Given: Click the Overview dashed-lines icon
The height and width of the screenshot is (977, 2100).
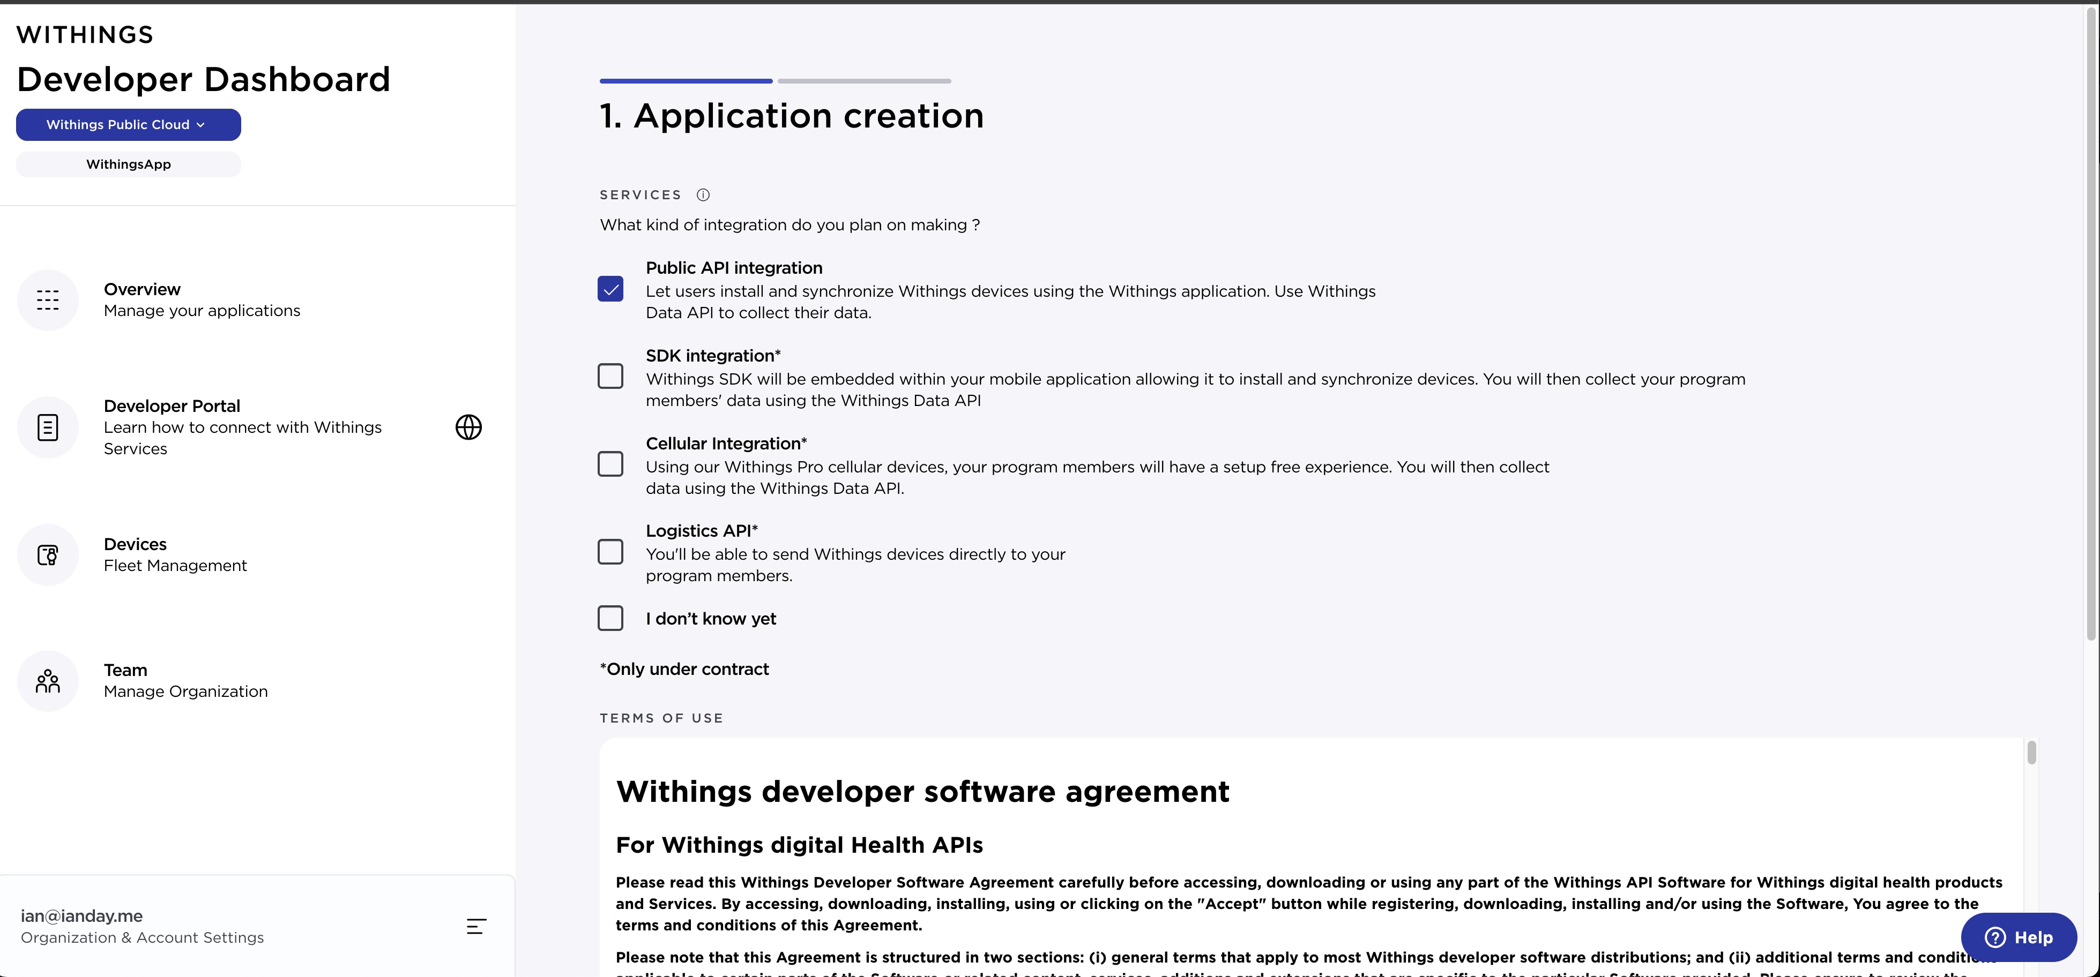Looking at the screenshot, I should 48,300.
